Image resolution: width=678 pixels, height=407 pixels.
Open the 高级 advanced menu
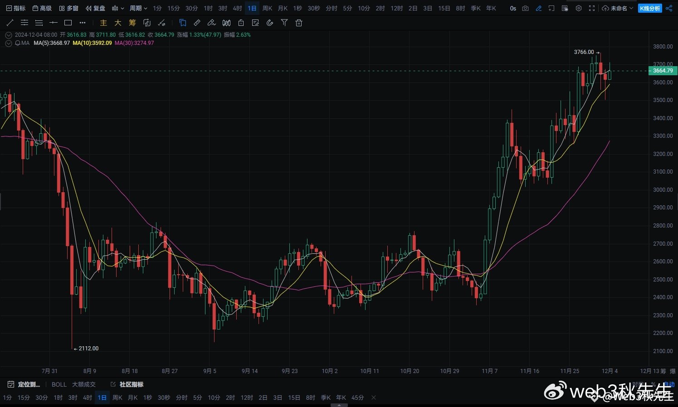pyautogui.click(x=42, y=8)
